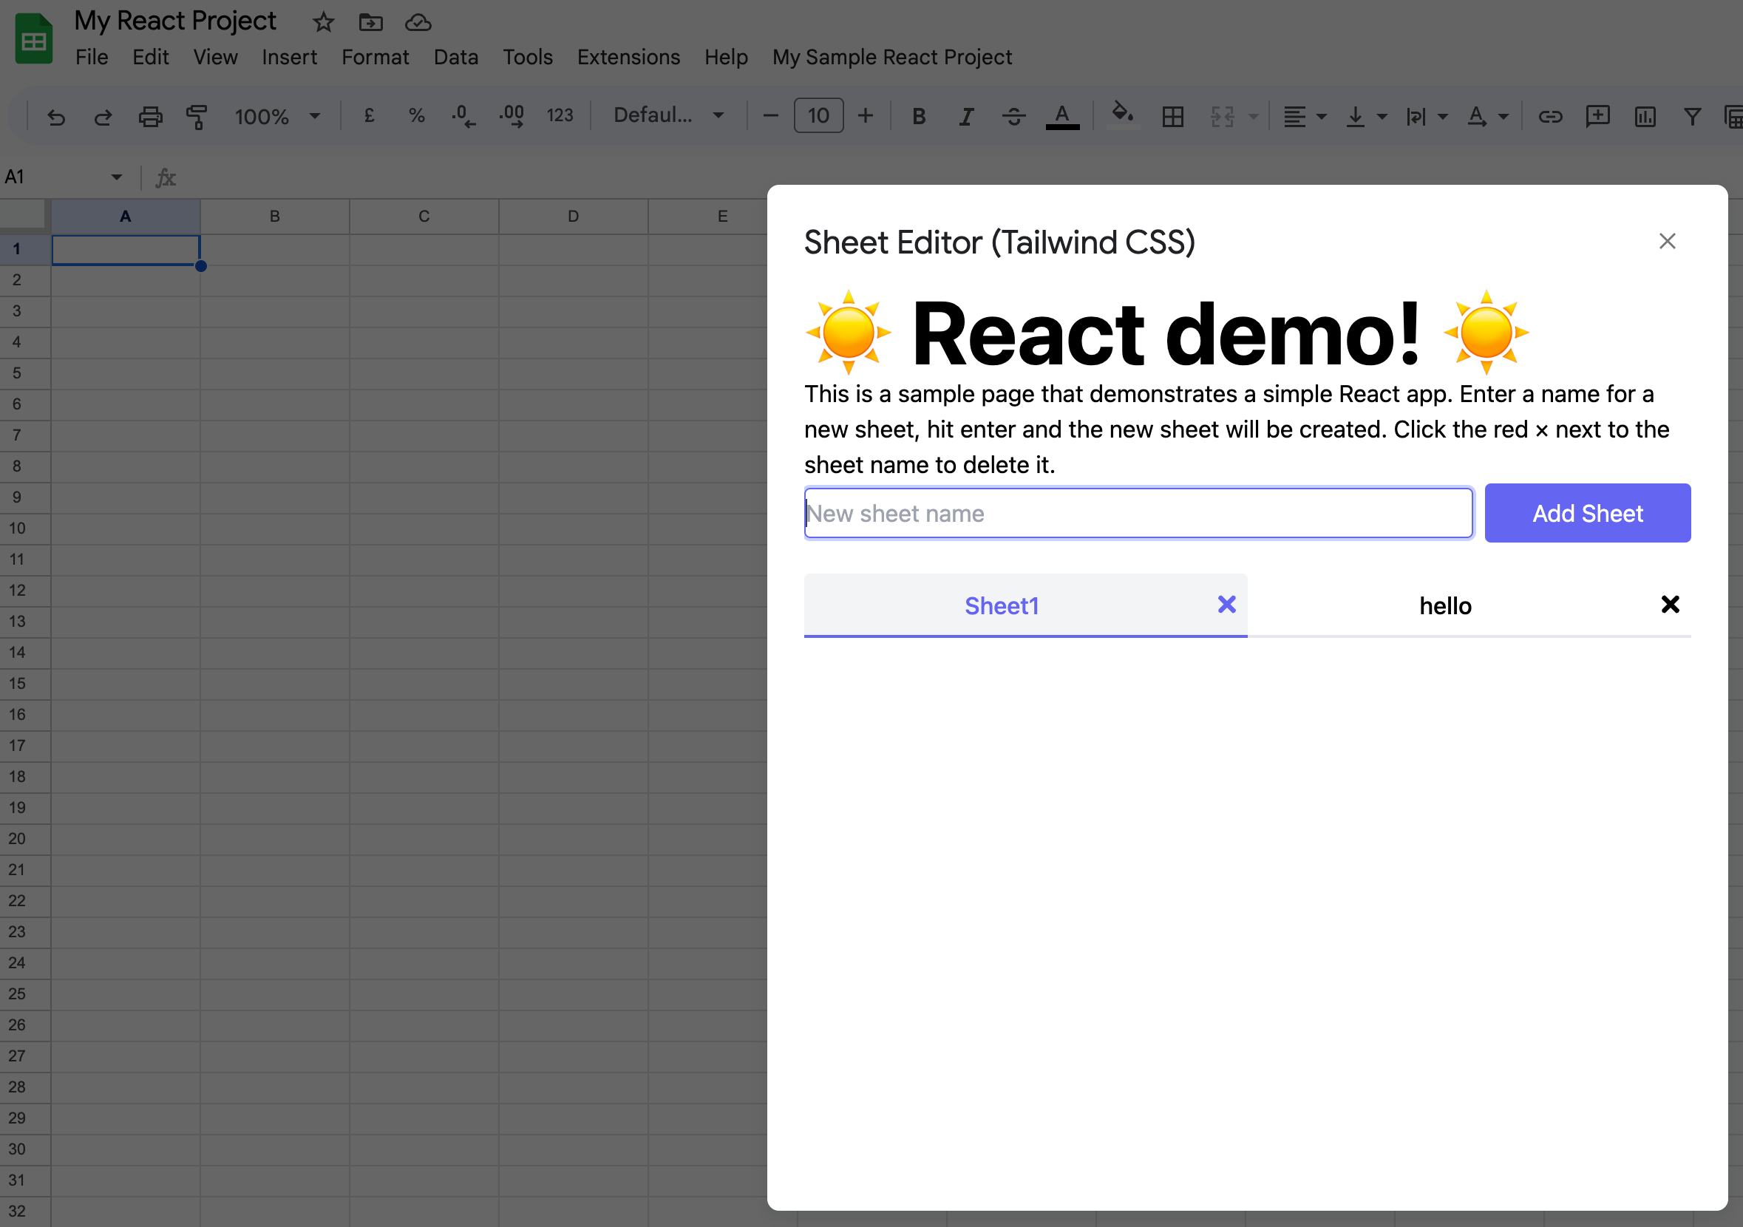Select column B header
The height and width of the screenshot is (1227, 1743).
pos(275,217)
